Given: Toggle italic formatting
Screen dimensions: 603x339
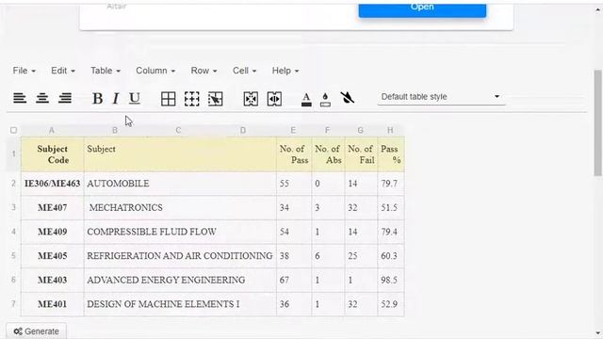Looking at the screenshot, I should pyautogui.click(x=115, y=99).
